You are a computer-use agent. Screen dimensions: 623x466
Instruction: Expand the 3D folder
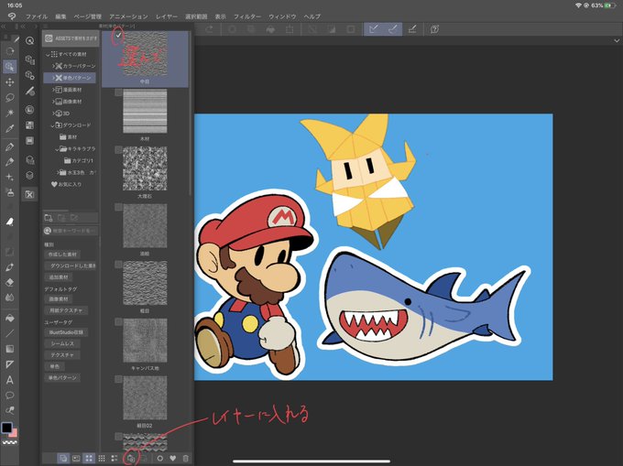pyautogui.click(x=53, y=114)
